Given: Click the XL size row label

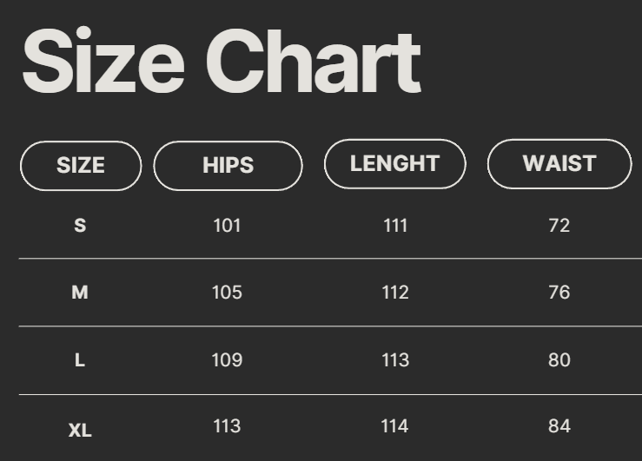Looking at the screenshot, I should click(80, 430).
